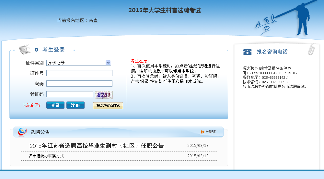The image size is (324, 179).
Task: Click the colorful 选聘公告 logo icon
Action: (x=22, y=132)
